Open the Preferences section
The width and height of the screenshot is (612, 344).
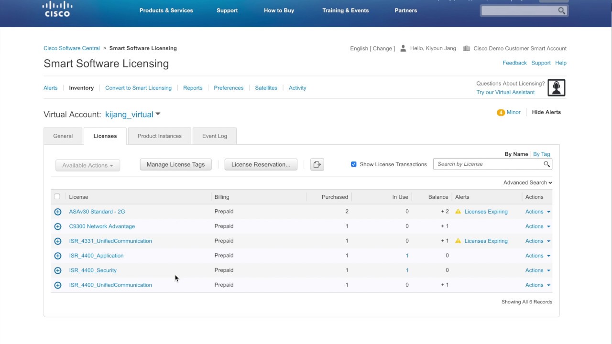229,88
